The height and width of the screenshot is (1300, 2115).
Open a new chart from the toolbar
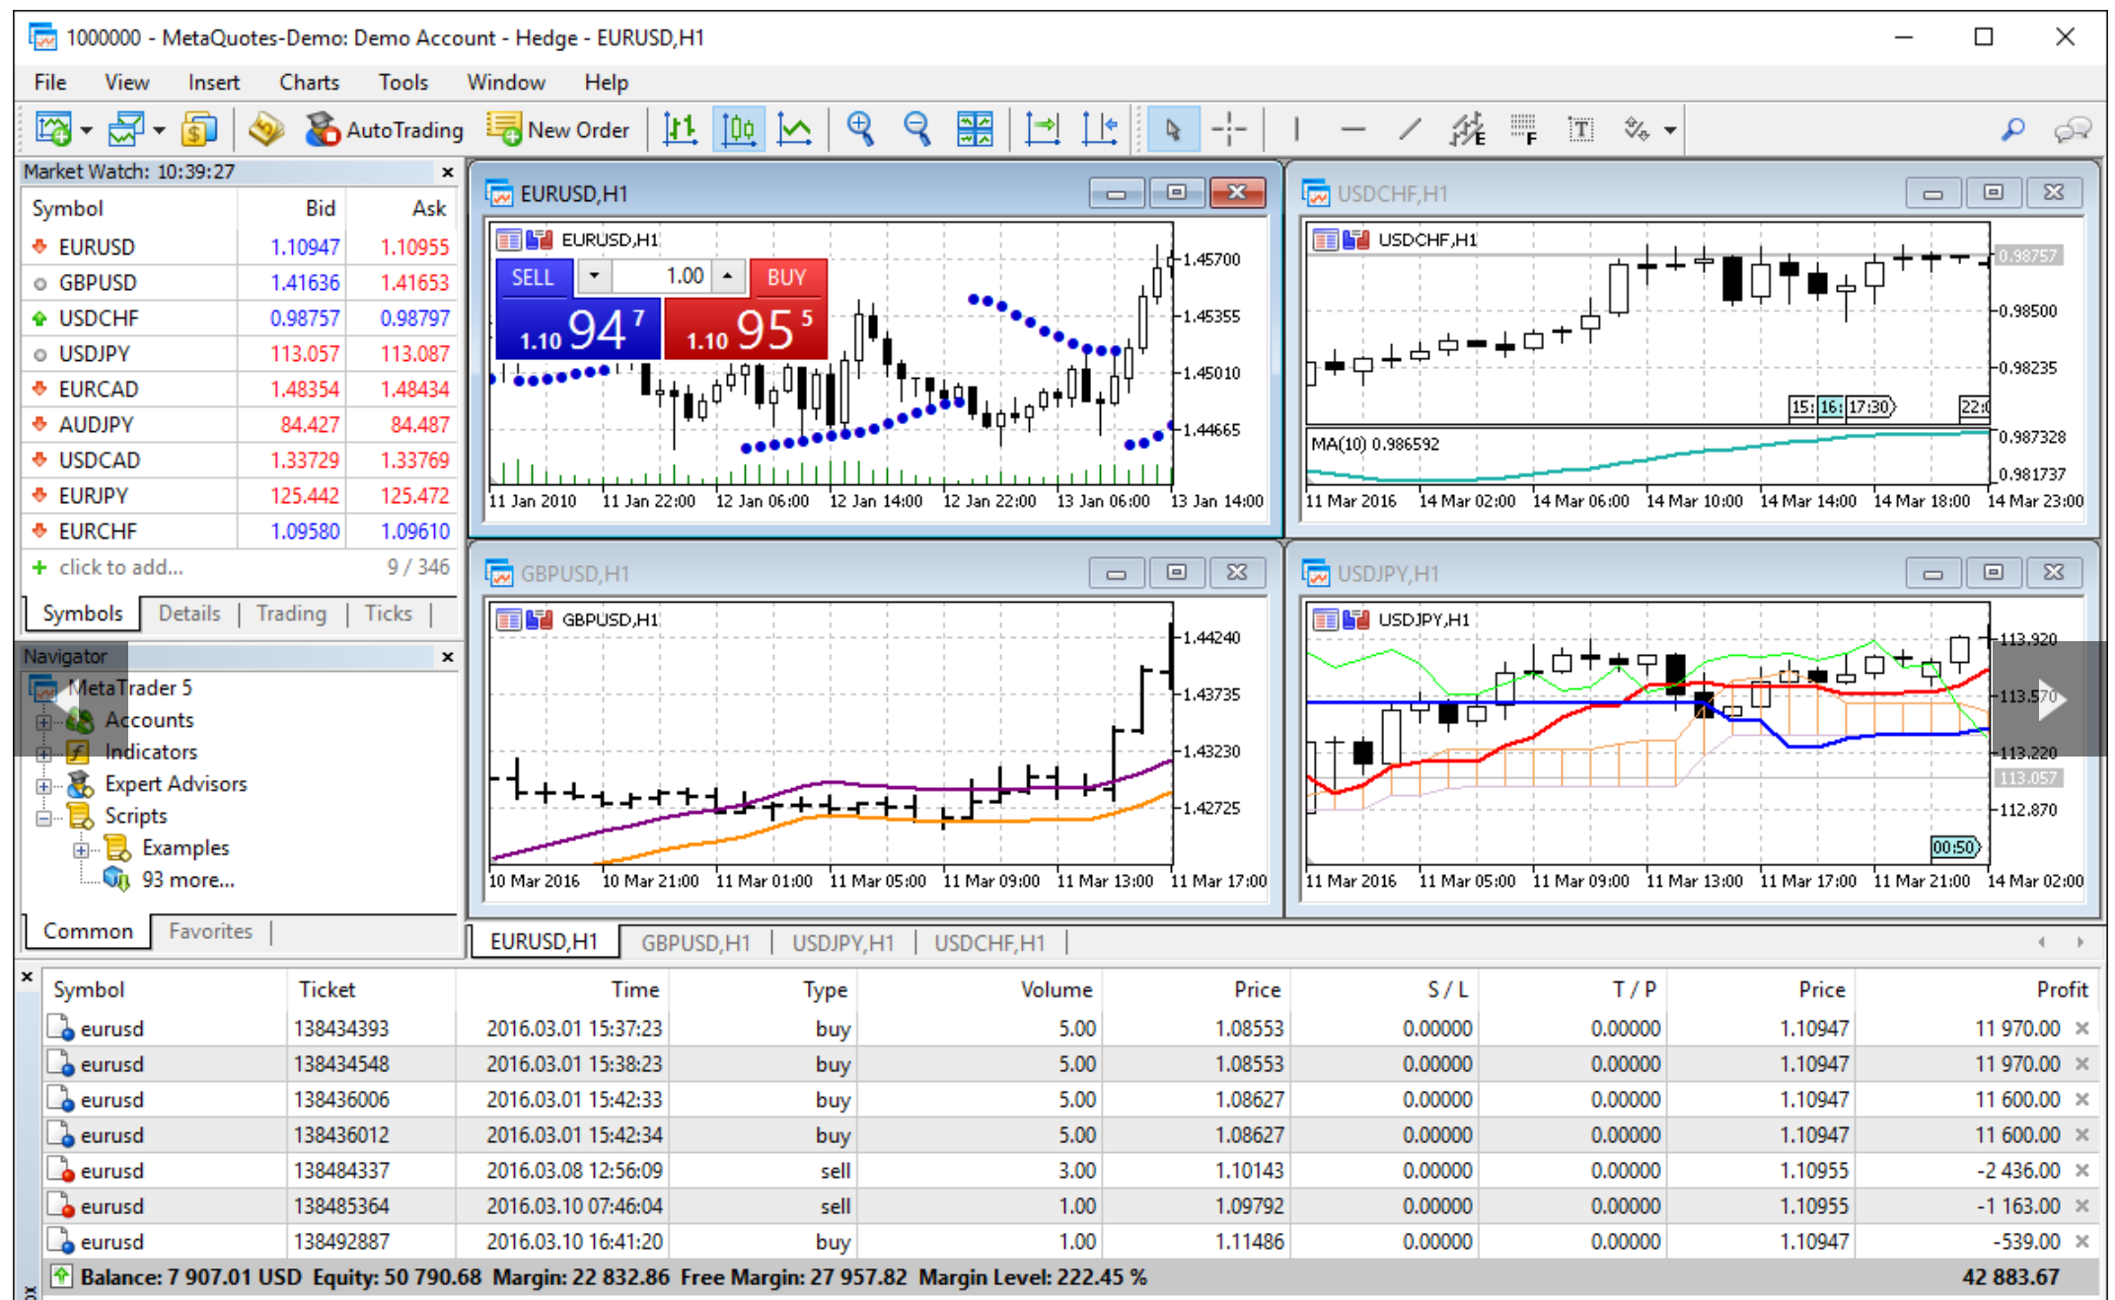coord(52,129)
